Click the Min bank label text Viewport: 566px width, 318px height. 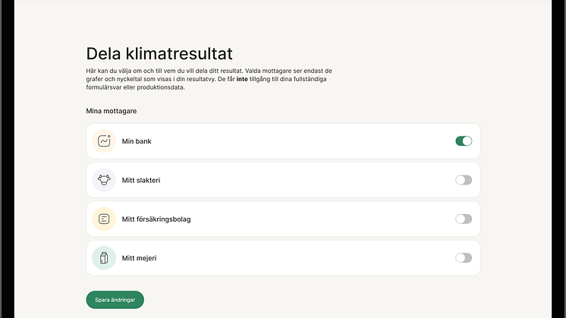pos(137,141)
